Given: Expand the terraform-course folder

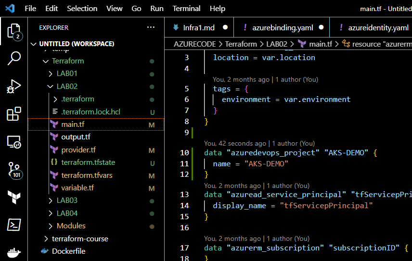Looking at the screenshot, I should click(x=46, y=239).
